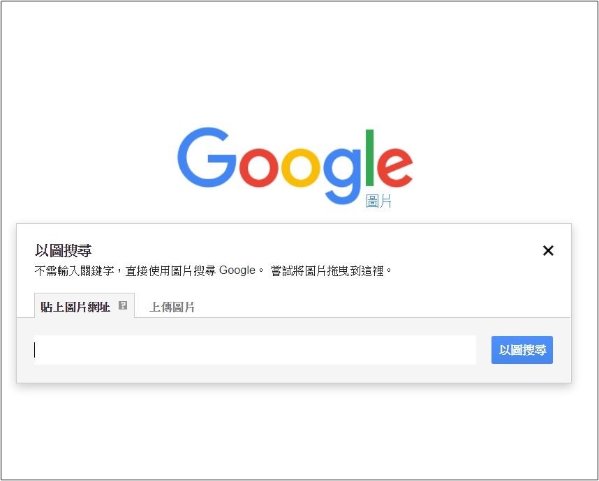599x481 pixels.
Task: Click the green letter l in the logo
Action: pos(369,158)
